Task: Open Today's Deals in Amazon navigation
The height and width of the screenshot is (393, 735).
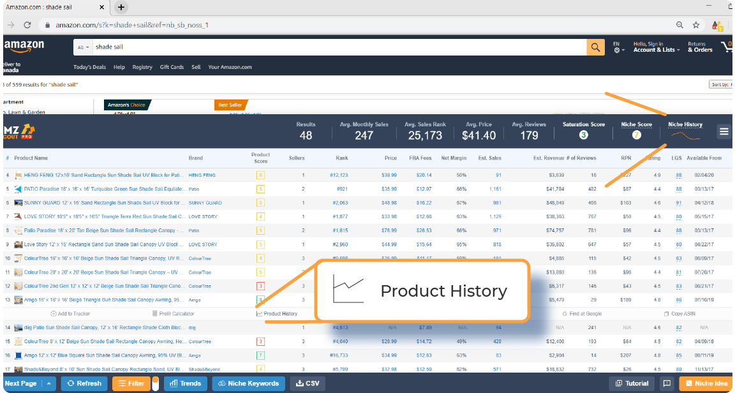Action: pyautogui.click(x=89, y=66)
